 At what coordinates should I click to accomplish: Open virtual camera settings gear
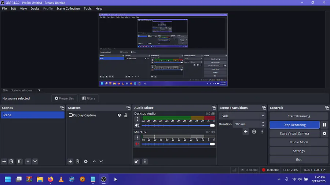click(x=324, y=133)
